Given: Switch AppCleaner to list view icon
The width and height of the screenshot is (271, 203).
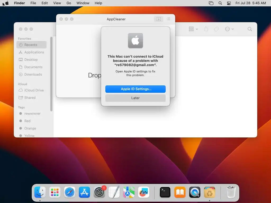Looking at the screenshot, I should 169,19.
